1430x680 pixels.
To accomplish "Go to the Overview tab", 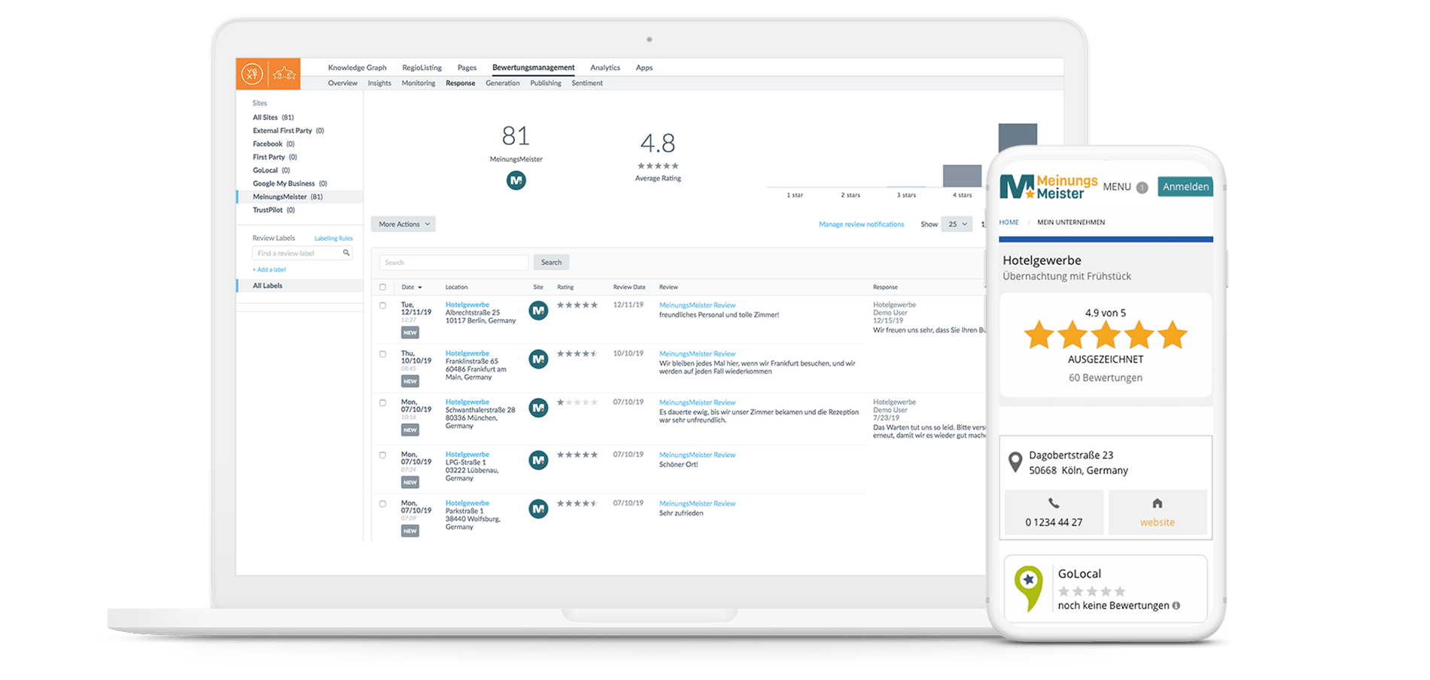I will pos(342,83).
